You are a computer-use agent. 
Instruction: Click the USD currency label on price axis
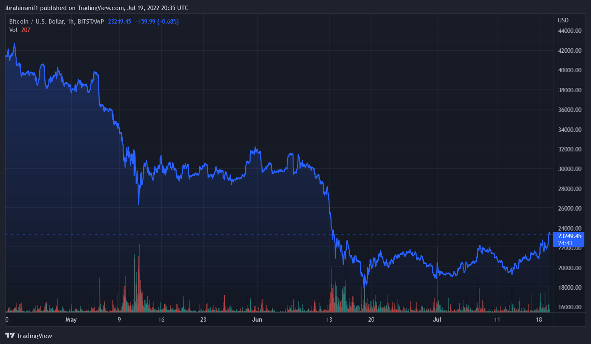pos(563,20)
